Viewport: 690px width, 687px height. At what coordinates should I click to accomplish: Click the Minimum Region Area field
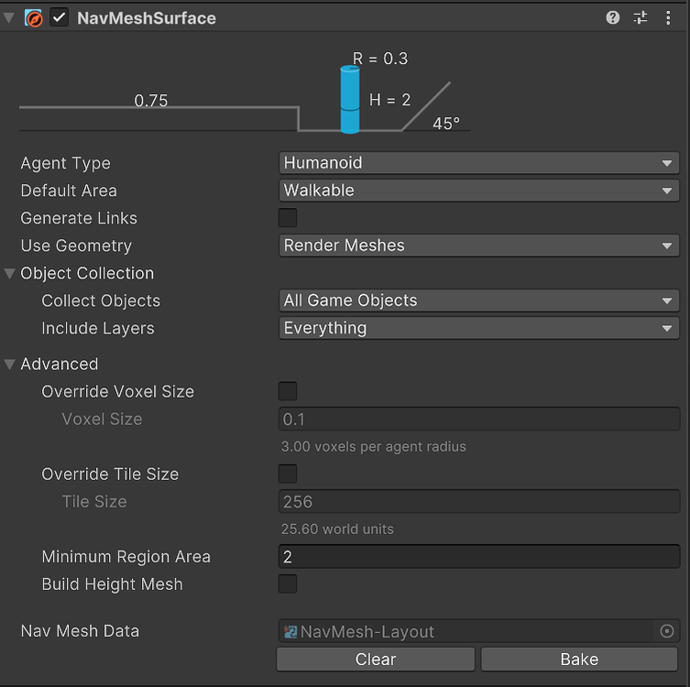pyautogui.click(x=478, y=556)
